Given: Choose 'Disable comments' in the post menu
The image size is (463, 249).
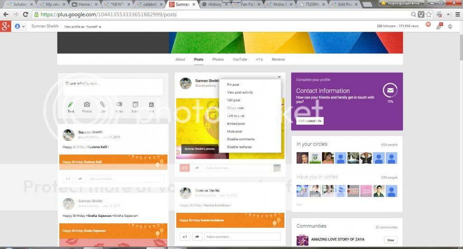Looking at the screenshot, I should (241, 139).
